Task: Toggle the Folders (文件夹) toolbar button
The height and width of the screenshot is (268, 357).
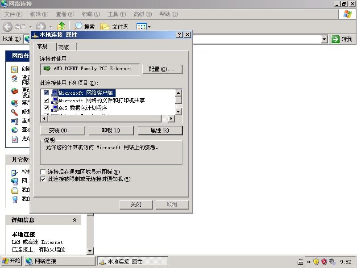Action: (x=114, y=26)
